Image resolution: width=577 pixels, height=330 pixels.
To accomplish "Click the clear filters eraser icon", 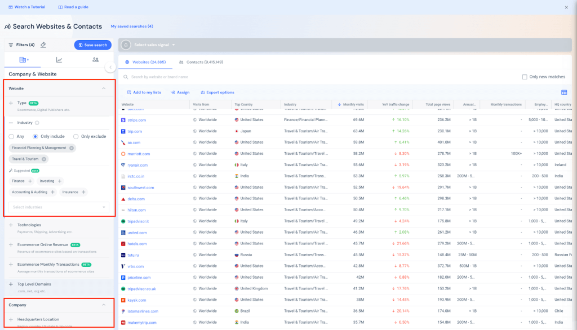I will [43, 45].
